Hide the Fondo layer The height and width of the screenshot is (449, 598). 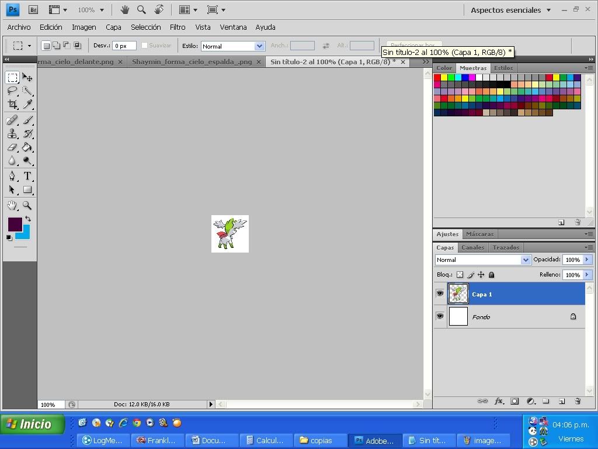pos(440,316)
